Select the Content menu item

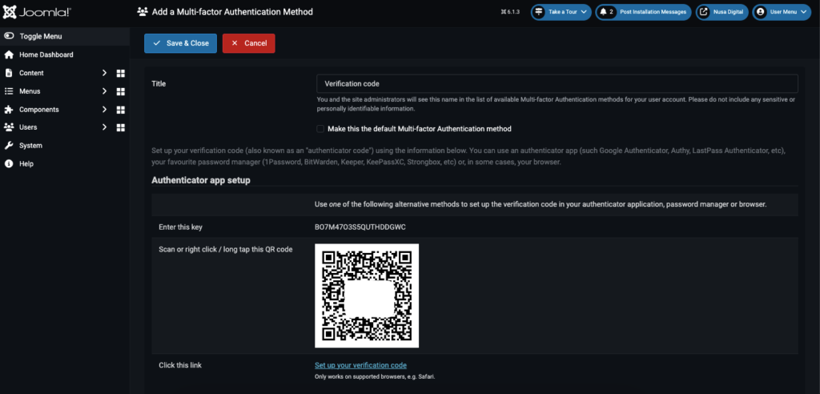(31, 73)
